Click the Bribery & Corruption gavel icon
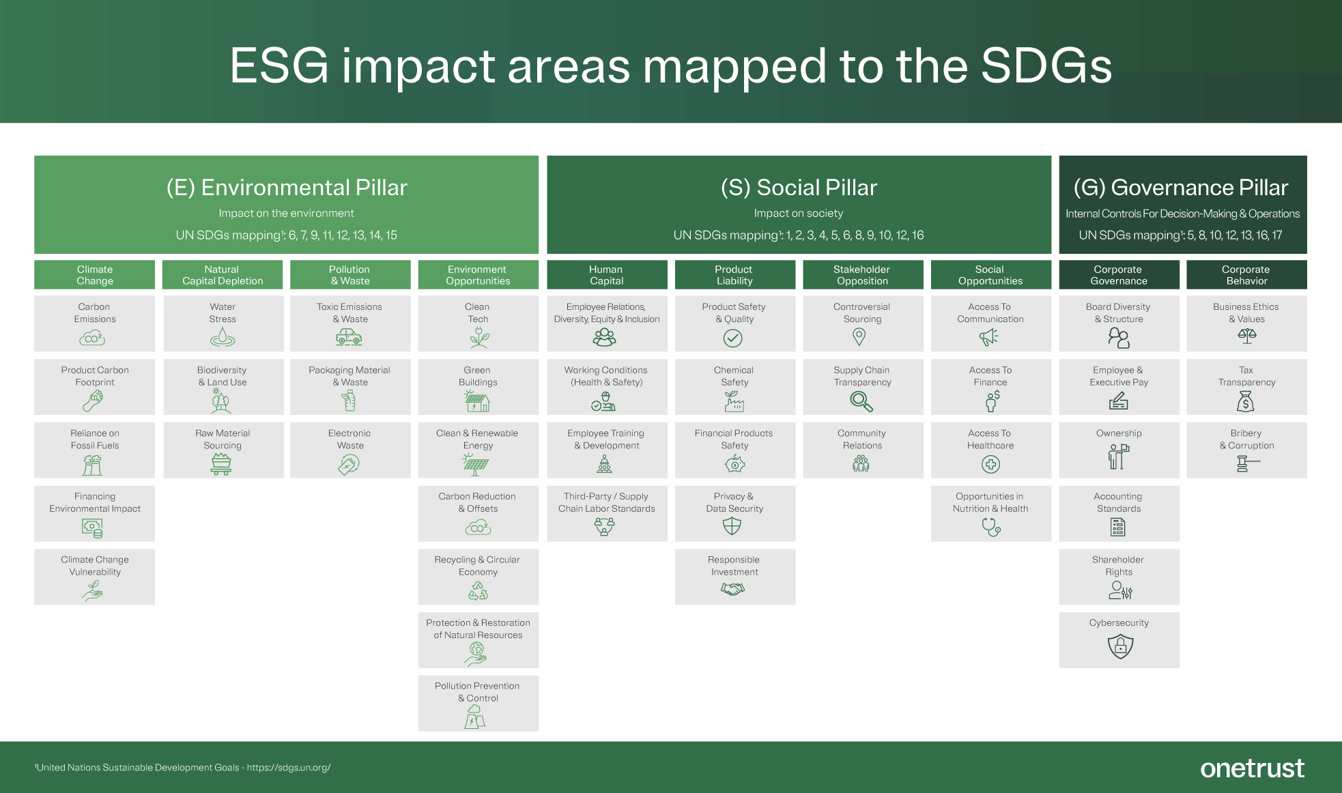 1246,463
